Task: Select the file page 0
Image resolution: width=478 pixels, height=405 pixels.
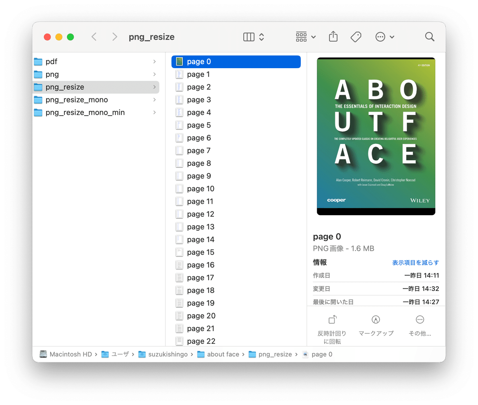Action: (236, 61)
